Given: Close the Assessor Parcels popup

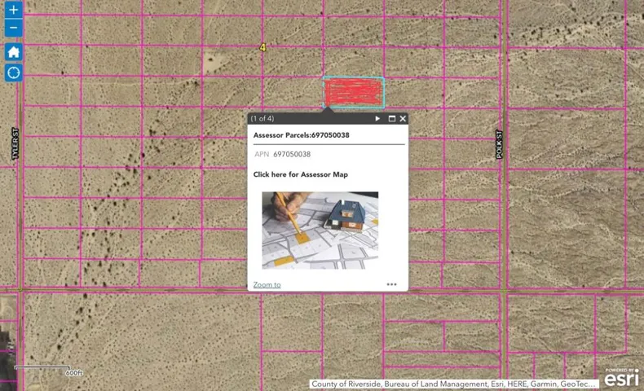Looking at the screenshot, I should coord(403,119).
